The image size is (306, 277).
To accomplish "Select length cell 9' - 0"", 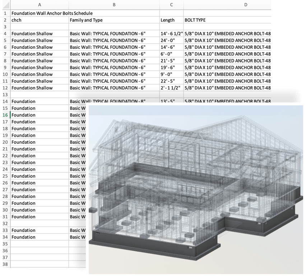I will click(x=171, y=74).
